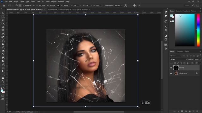The image size is (202, 113).
Task: Open the Edit Toolbar ellipsis
Action: coord(3,85)
